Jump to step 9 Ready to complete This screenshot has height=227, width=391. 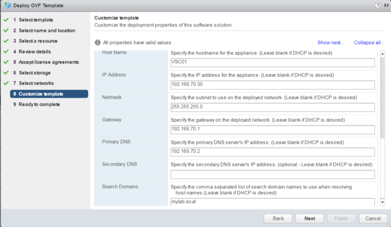41,105
